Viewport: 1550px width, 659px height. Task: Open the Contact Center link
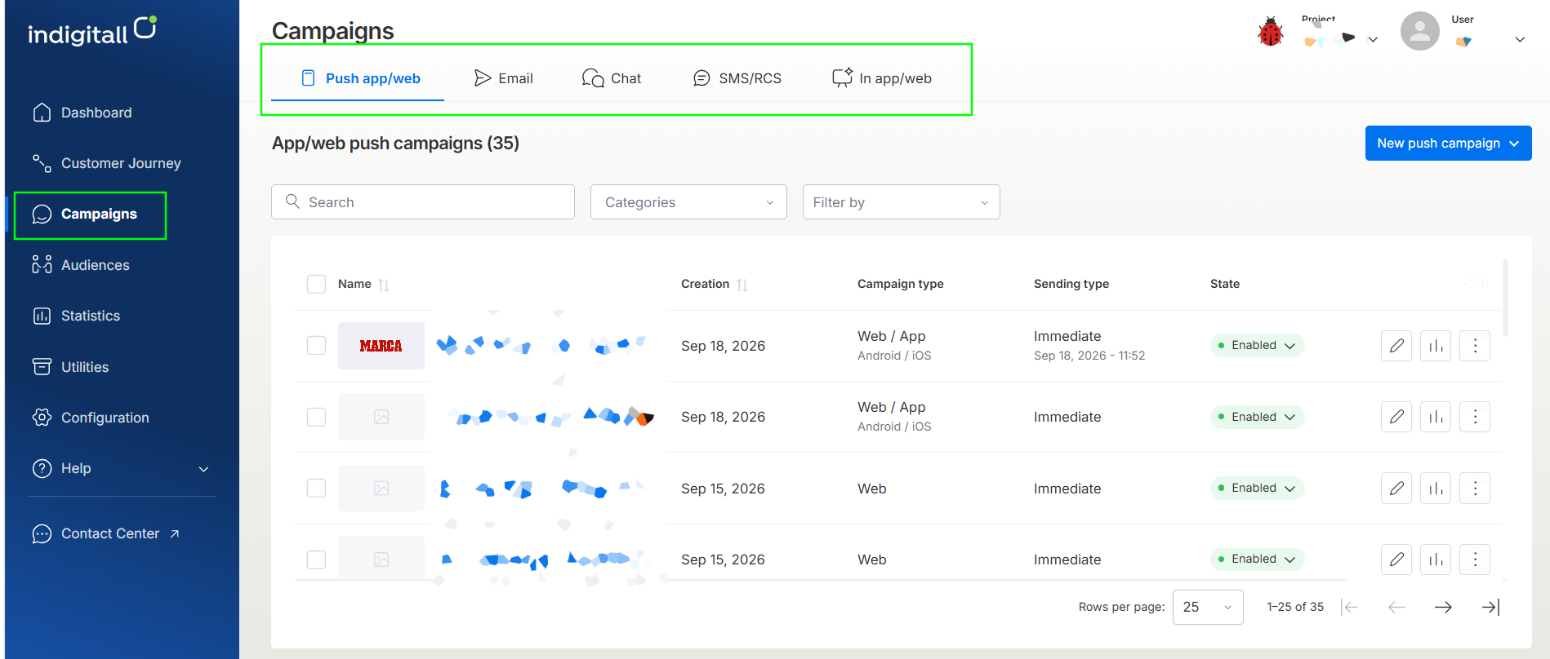(x=106, y=533)
